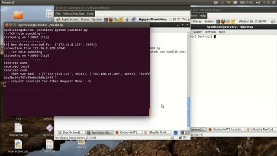Open the system settings gear menu
Image resolution: width=277 pixels, height=156 pixels.
(274, 3)
